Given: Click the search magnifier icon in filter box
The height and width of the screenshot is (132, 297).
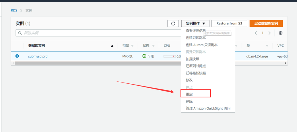Looking at the screenshot, I should [20, 33].
